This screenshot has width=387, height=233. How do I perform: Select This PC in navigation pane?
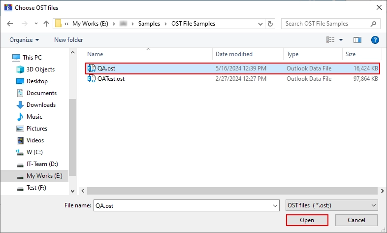point(32,58)
